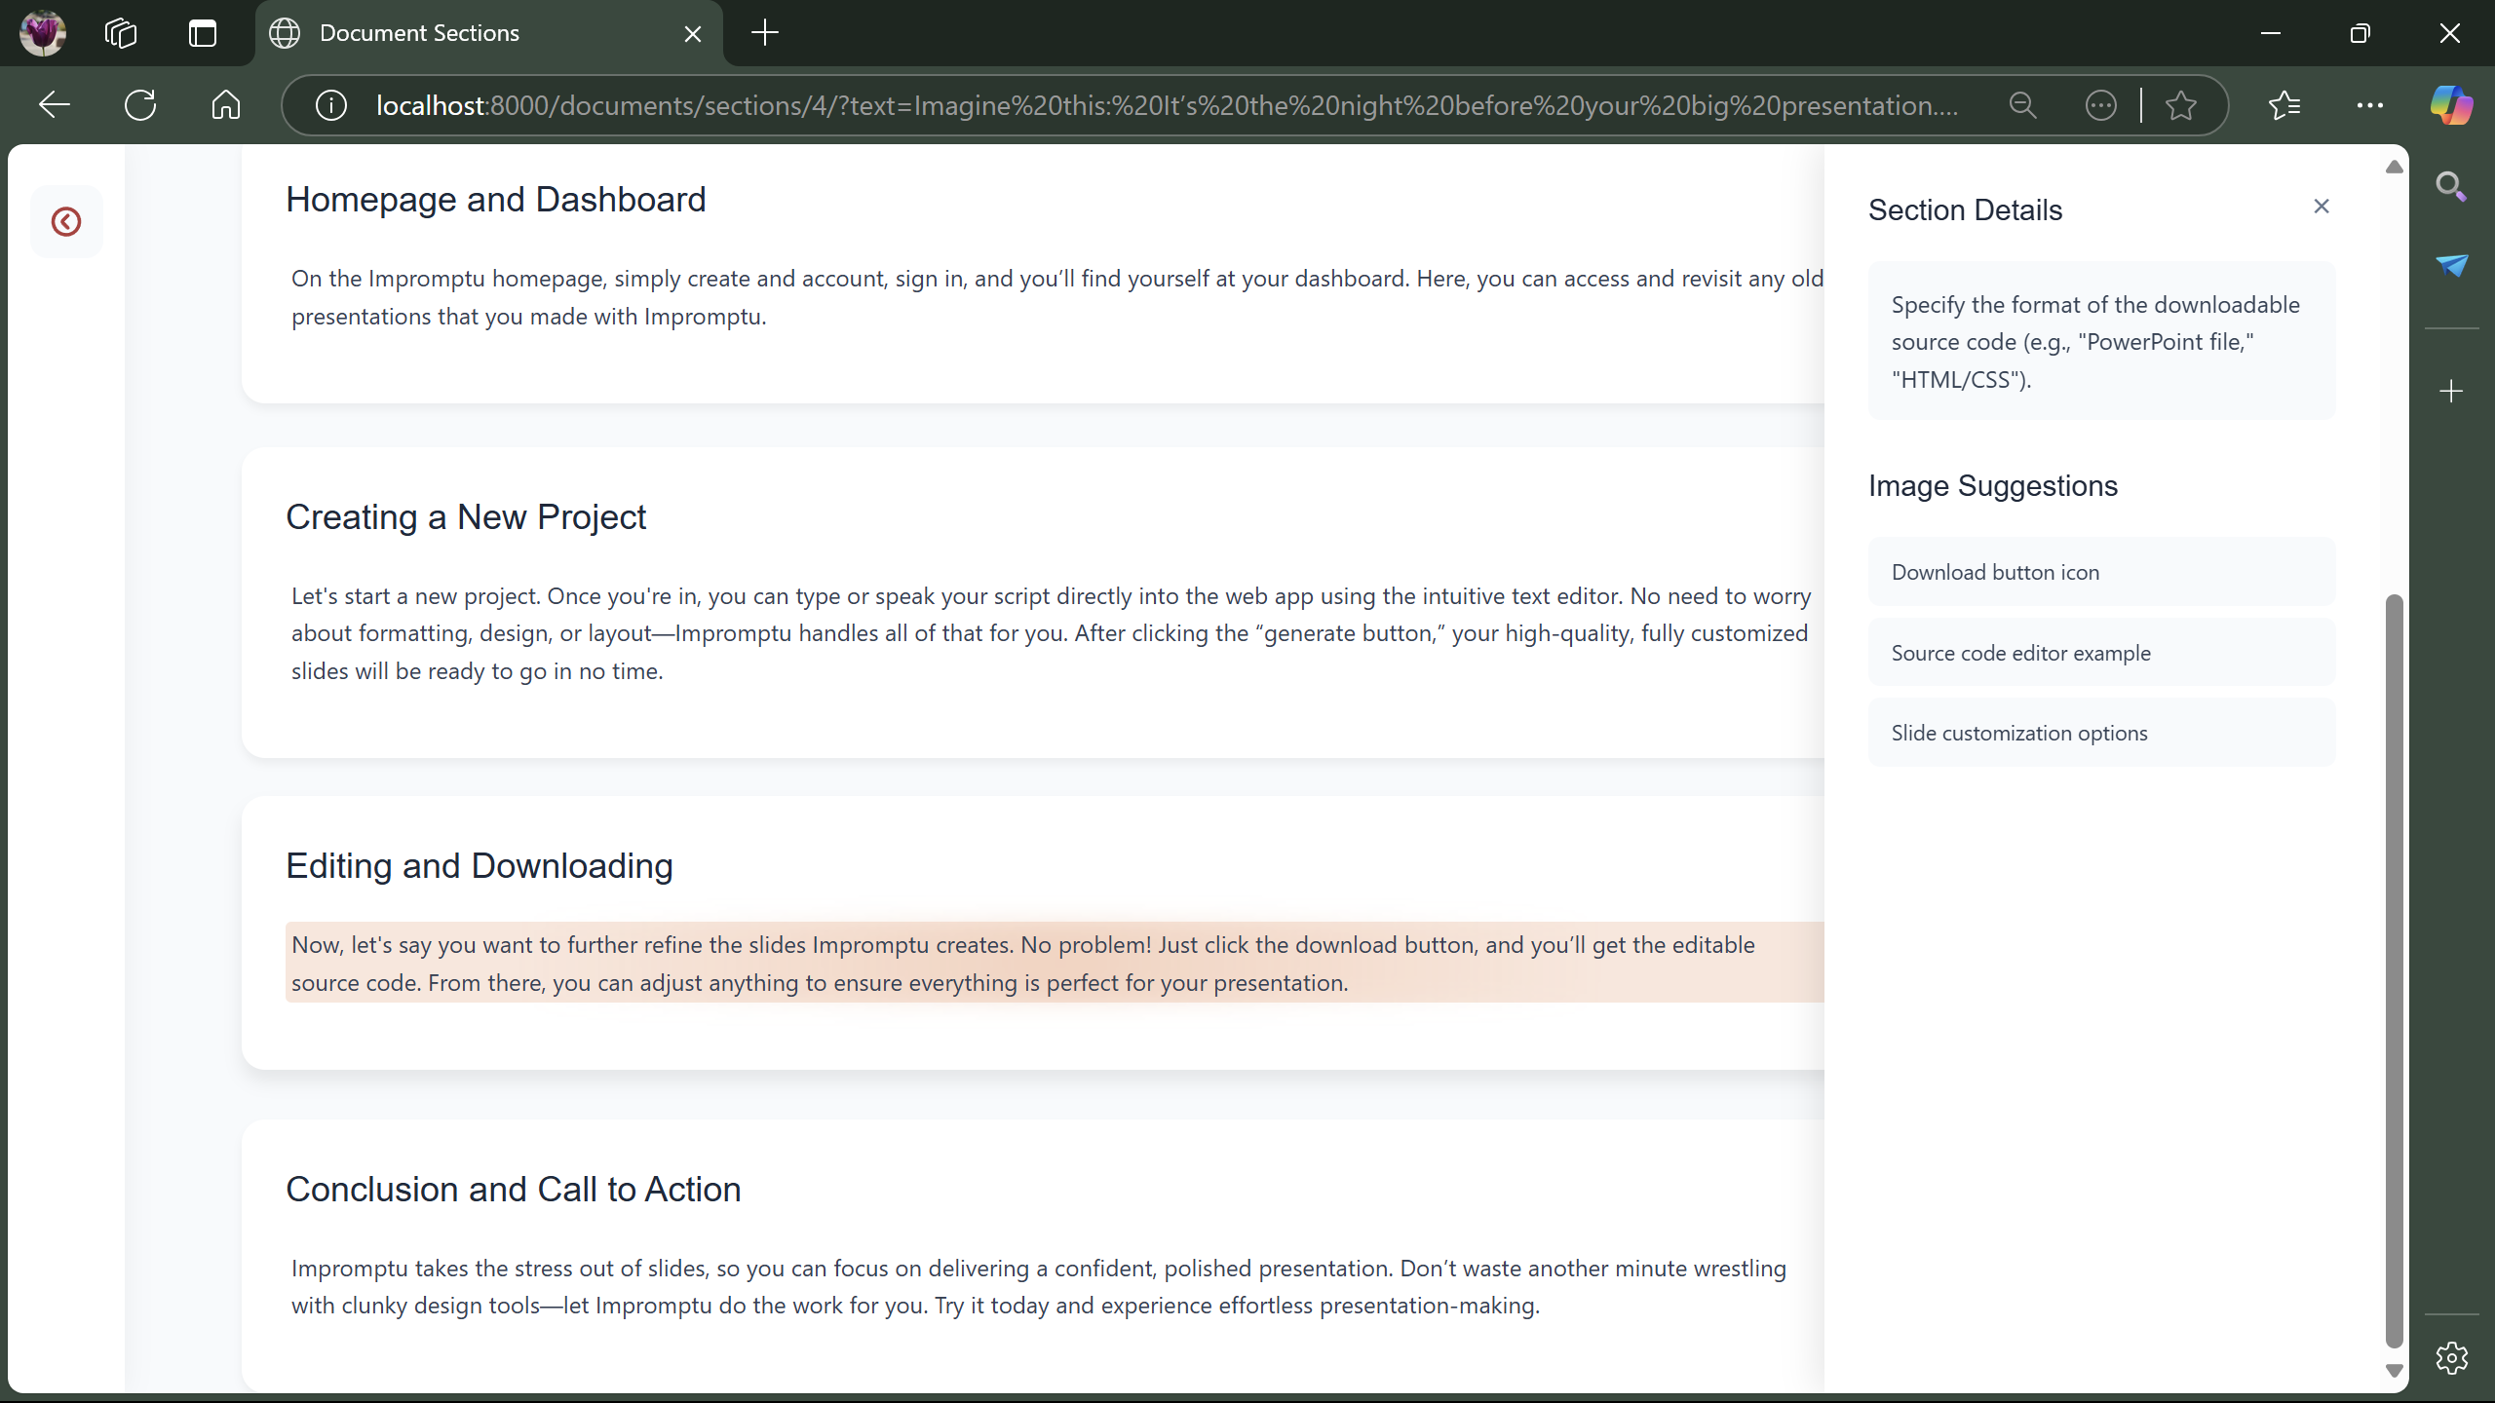Close the Section Details panel
This screenshot has width=2495, height=1403.
coord(2322,207)
